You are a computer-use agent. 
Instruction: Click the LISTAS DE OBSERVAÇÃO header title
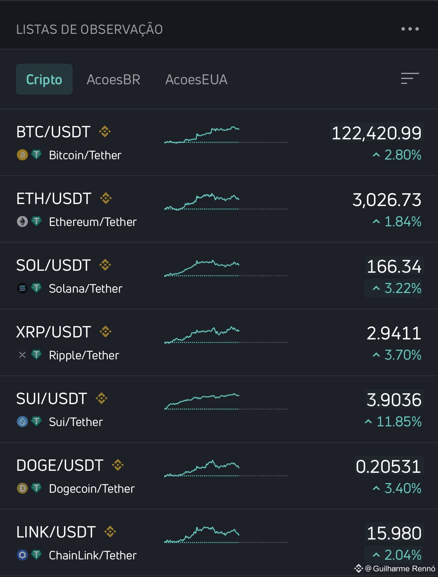click(90, 29)
